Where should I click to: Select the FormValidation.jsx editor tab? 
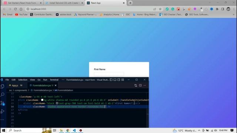(x=41, y=85)
